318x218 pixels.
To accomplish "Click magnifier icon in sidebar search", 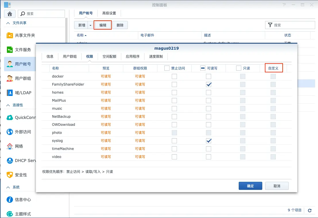I will [23, 13].
